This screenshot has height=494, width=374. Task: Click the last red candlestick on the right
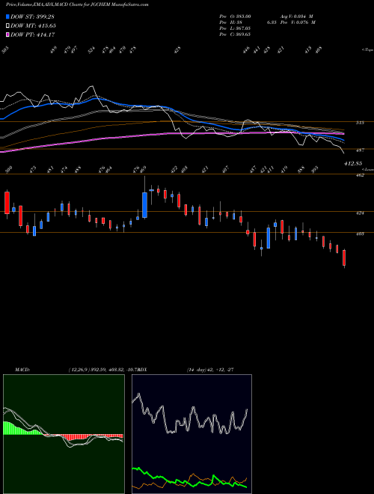coord(344,258)
